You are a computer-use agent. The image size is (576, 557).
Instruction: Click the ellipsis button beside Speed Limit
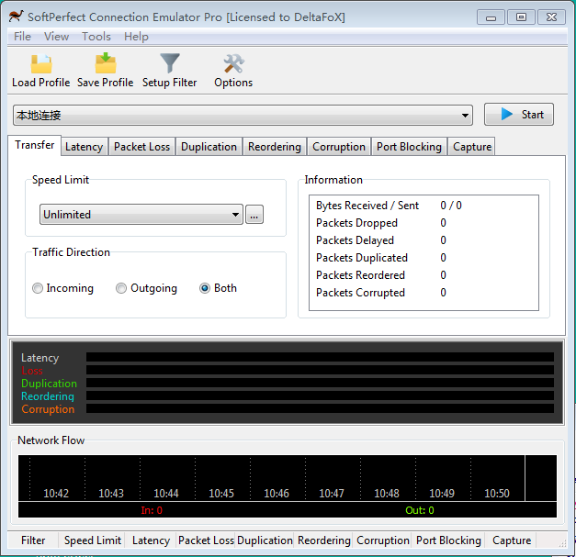254,215
